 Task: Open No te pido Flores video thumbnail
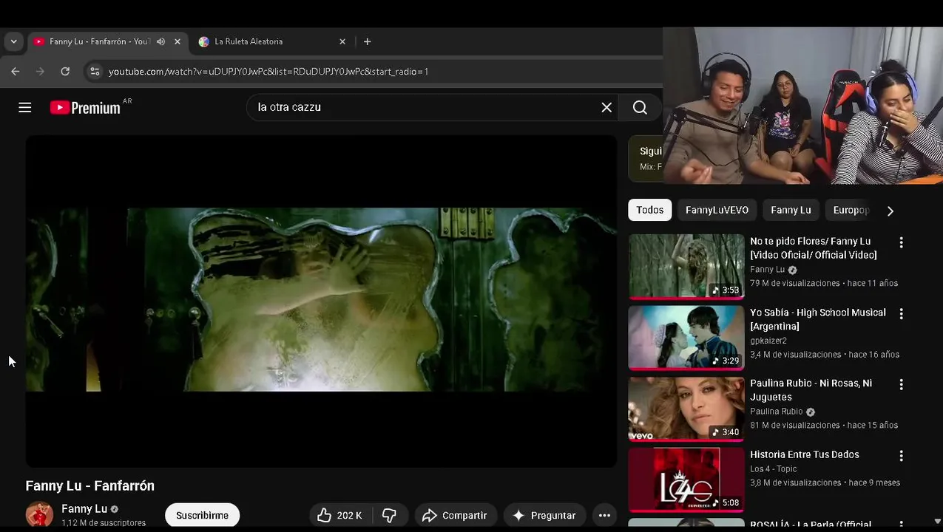pyautogui.click(x=686, y=266)
